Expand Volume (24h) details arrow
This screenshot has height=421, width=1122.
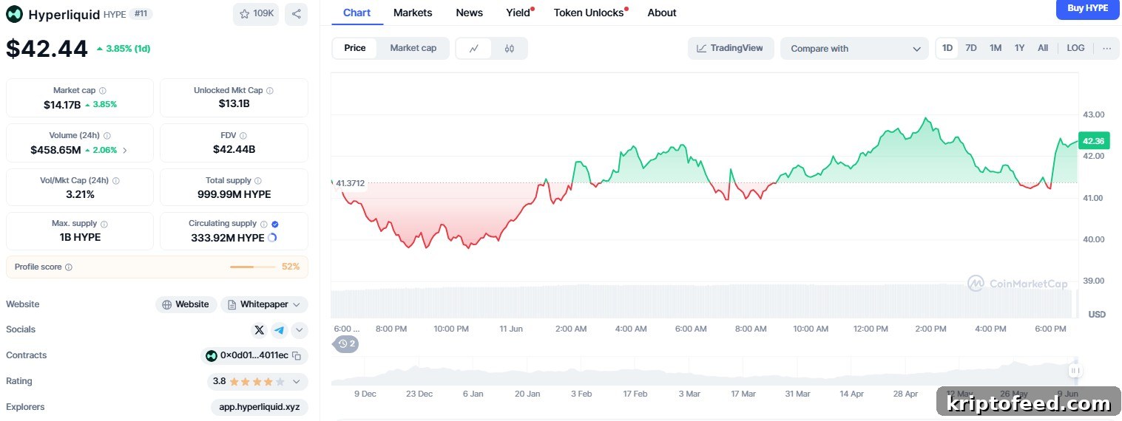pos(124,150)
